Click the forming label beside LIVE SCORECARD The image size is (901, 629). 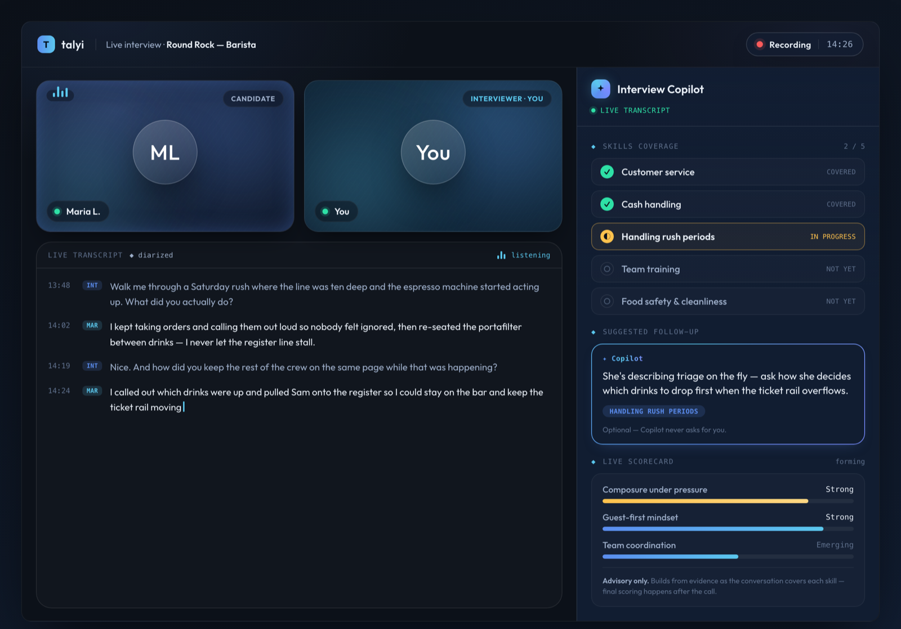850,461
